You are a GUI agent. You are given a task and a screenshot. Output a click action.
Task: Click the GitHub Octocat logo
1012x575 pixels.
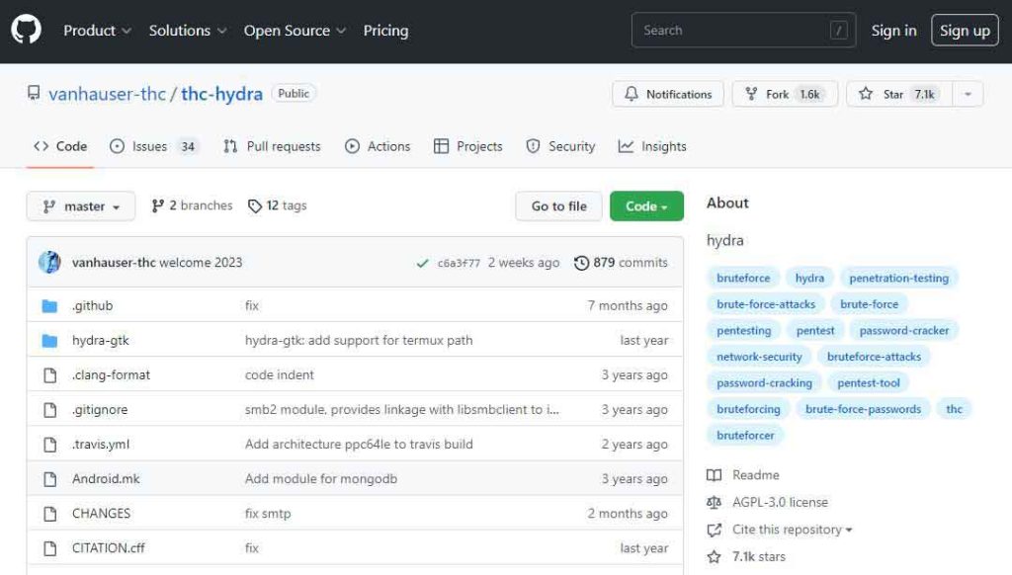[x=27, y=31]
